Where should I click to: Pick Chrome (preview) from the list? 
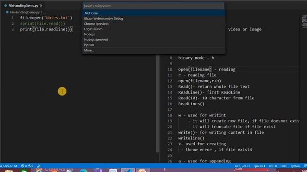pyautogui.click(x=153, y=24)
